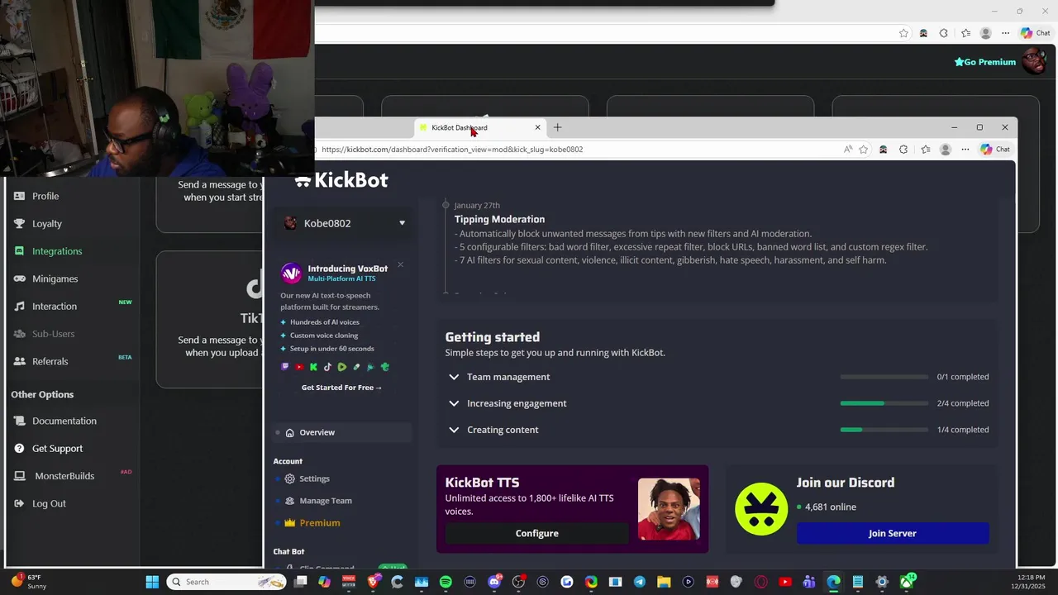
Task: Open Discord from the taskbar
Action: (x=494, y=582)
